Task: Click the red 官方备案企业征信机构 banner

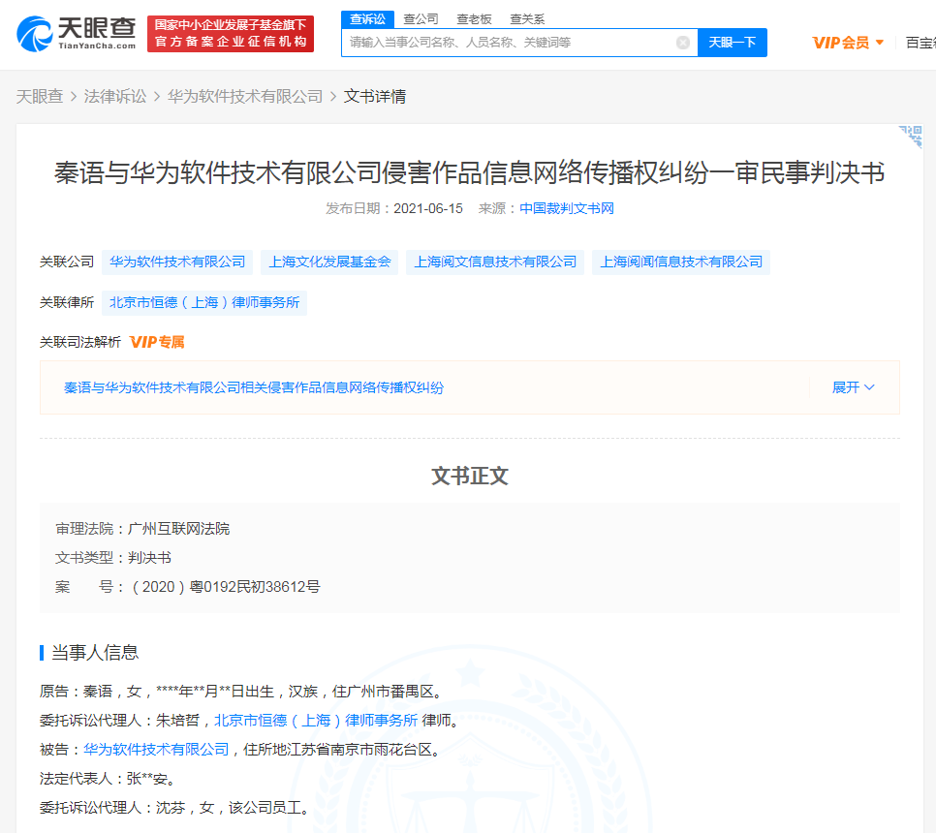Action: 231,34
